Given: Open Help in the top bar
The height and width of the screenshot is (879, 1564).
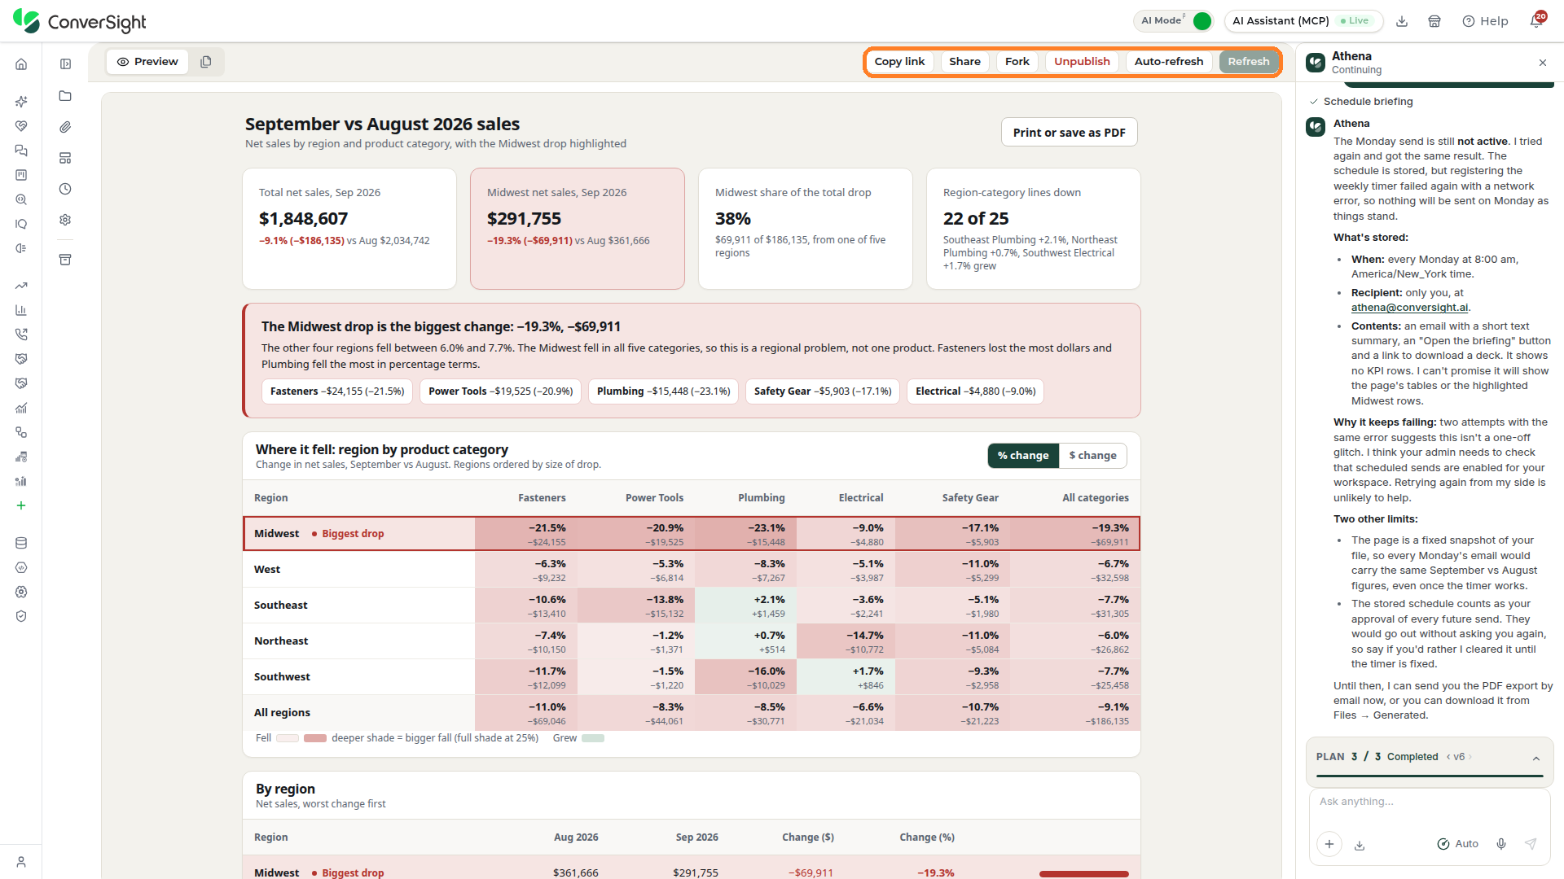Looking at the screenshot, I should click(x=1485, y=21).
